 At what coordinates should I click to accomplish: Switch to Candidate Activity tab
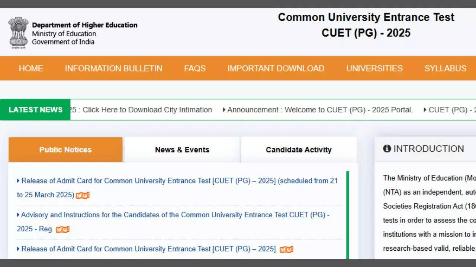pyautogui.click(x=298, y=150)
